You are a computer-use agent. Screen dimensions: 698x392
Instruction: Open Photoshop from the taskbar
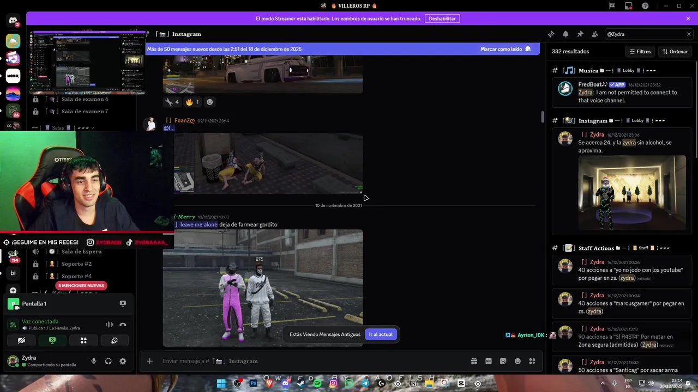(x=253, y=383)
